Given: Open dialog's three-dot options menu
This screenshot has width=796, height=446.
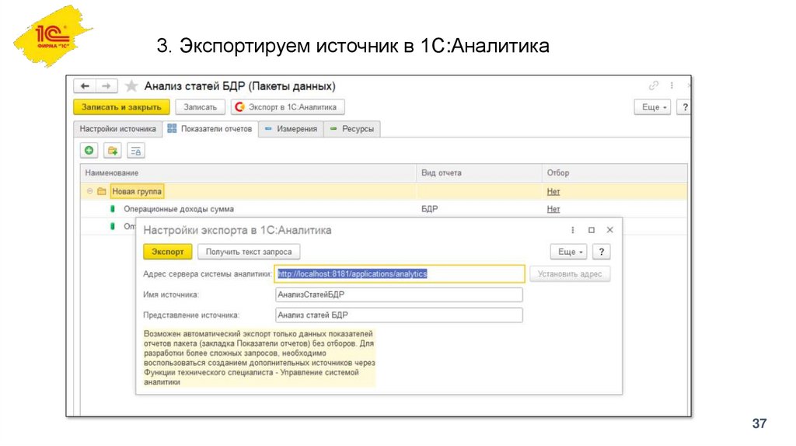Looking at the screenshot, I should 573,230.
